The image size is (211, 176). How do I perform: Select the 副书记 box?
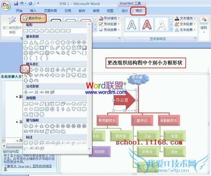click(x=142, y=120)
